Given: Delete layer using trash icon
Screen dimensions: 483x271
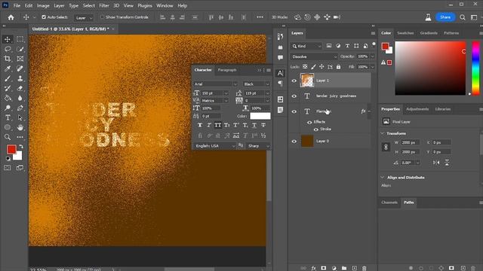Looking at the screenshot, I should pyautogui.click(x=364, y=268).
